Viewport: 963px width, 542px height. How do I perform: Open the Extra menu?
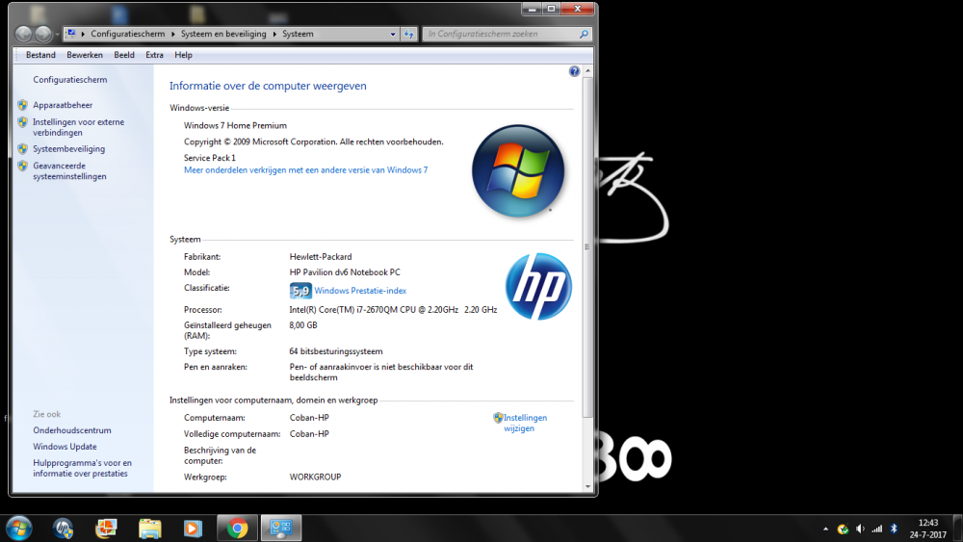(154, 55)
